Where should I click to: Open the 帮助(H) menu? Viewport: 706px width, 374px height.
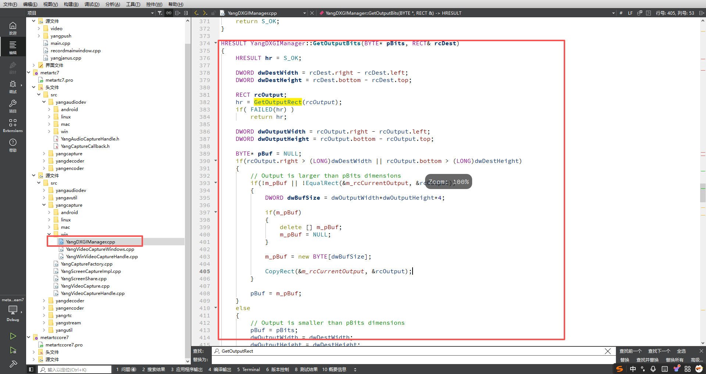(176, 4)
